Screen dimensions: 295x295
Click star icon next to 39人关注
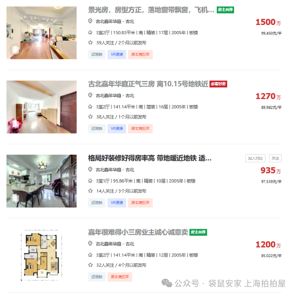click(91, 43)
